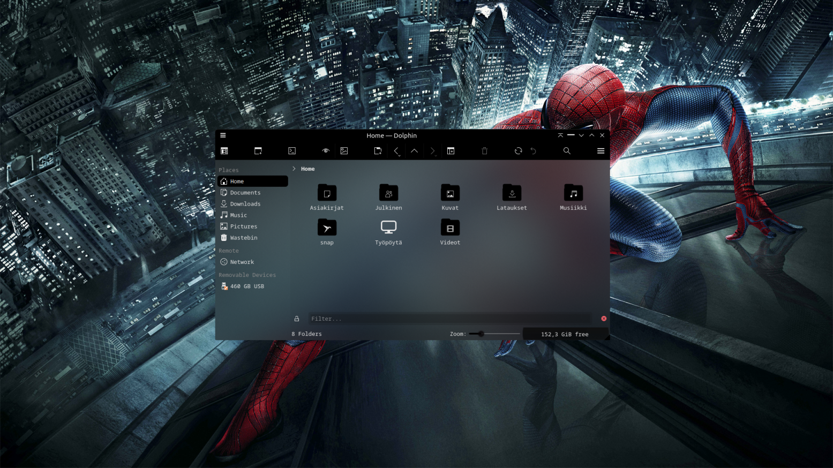Screen dimensions: 833x468
Task: Select Home in Places panel
Action: (253, 182)
